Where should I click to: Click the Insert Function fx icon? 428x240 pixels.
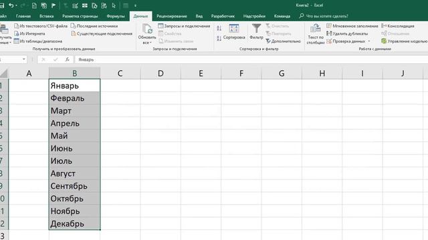click(67, 59)
